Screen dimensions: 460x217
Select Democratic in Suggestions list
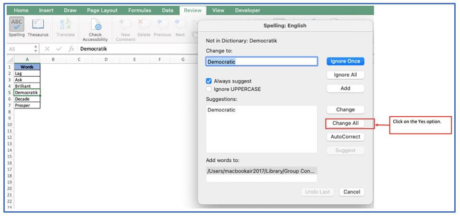221,110
